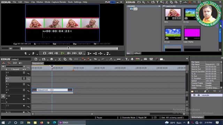Toggle Loop playback icon
Screen dimensions: 223x125
pos(80,53)
